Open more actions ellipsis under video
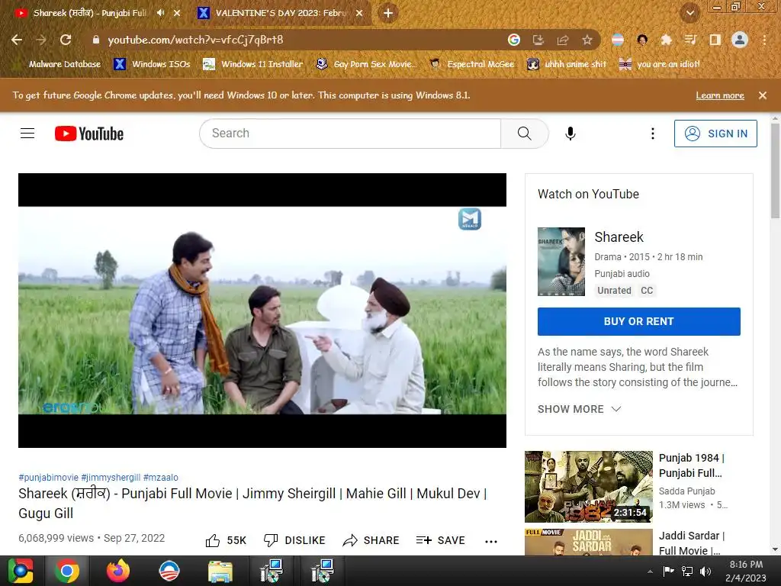Image resolution: width=781 pixels, height=586 pixels. coord(491,541)
